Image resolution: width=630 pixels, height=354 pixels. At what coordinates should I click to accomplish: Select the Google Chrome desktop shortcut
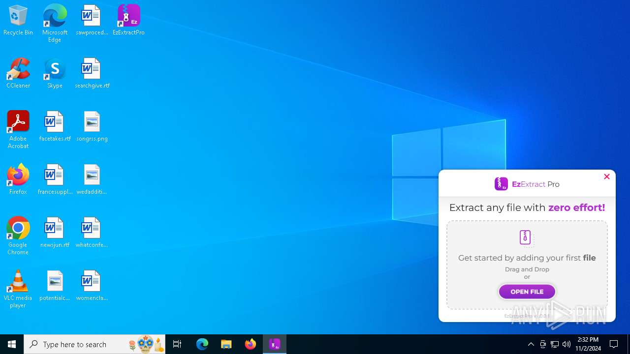click(x=18, y=236)
